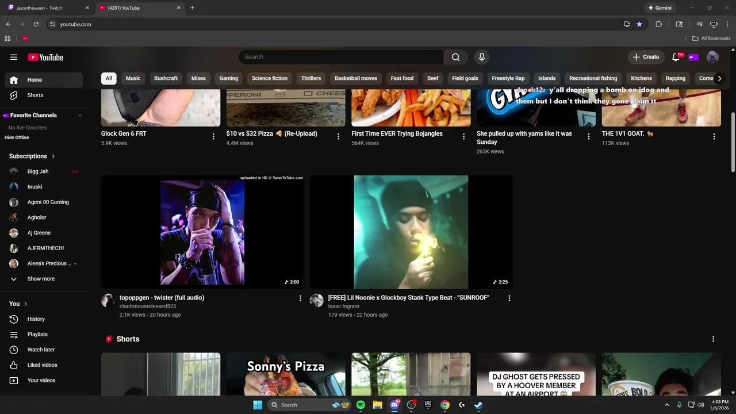This screenshot has width=736, height=414.
Task: Switch to jasontheween Twitch tab
Action: 47,8
